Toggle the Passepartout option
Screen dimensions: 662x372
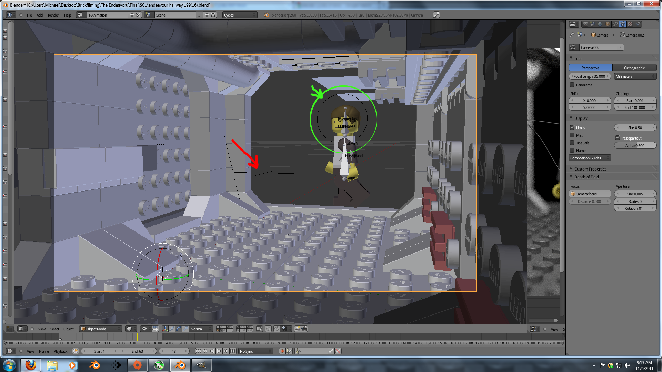coord(618,137)
